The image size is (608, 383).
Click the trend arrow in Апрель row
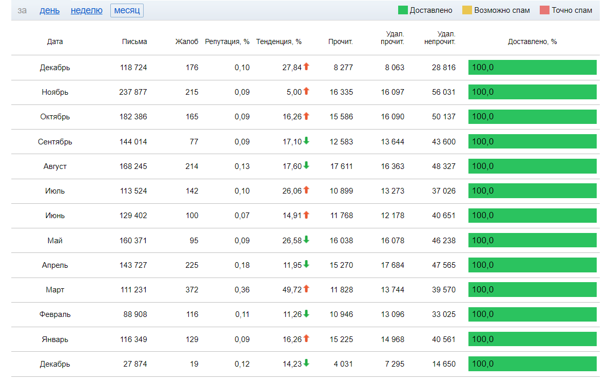(306, 264)
